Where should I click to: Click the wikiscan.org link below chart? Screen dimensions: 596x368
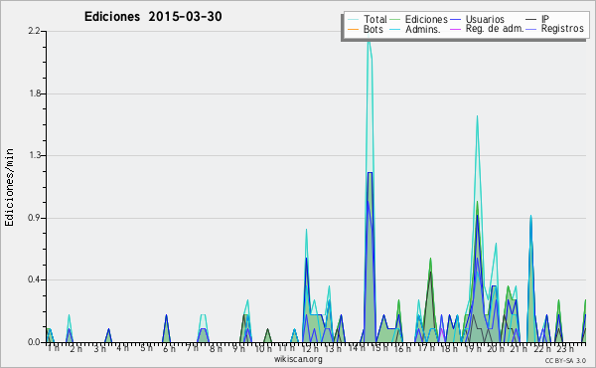pos(298,359)
